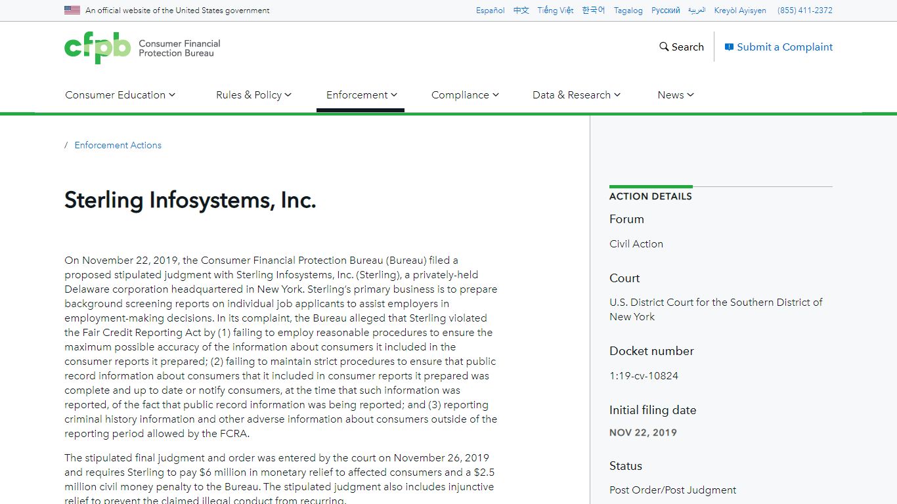Screen dimensions: 897x504
Task: Expand the Rules & Policy chevron
Action: 288,94
